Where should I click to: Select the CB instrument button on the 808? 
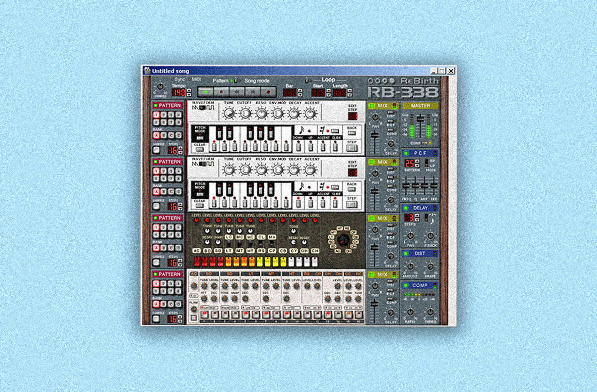pos(283,251)
